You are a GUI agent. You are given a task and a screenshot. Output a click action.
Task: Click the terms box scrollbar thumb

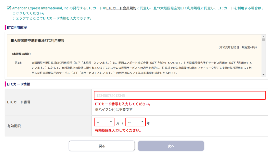(263, 40)
